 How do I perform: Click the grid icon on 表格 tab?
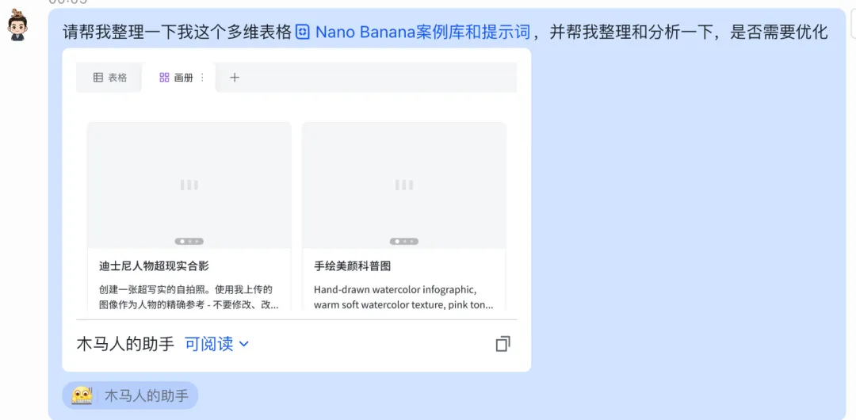click(x=98, y=78)
